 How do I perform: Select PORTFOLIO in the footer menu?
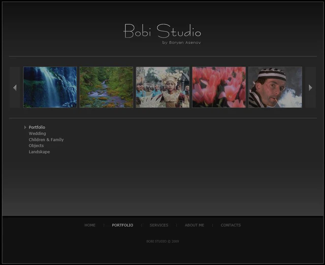[x=122, y=225]
